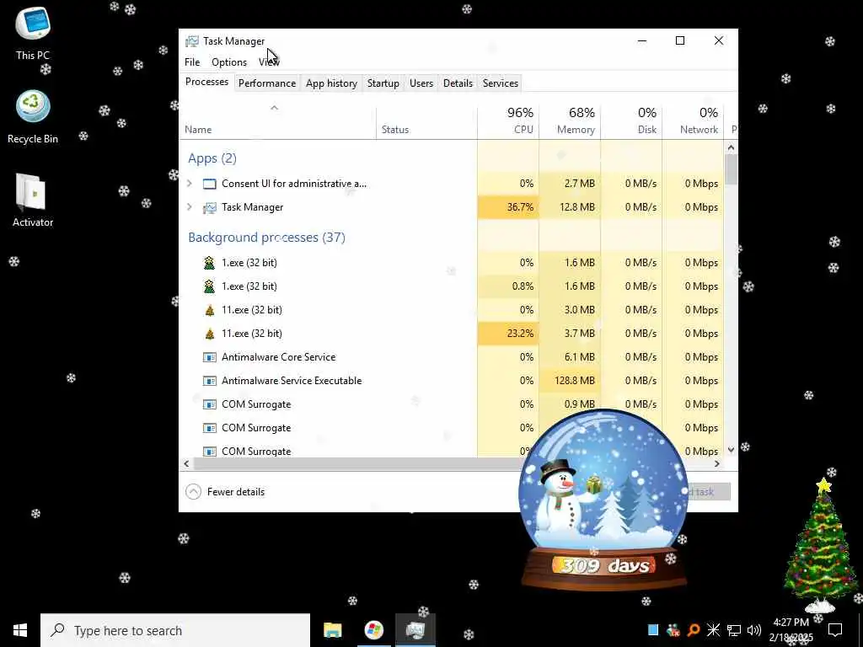Open File Explorer from the taskbar
This screenshot has width=863, height=647.
click(332, 630)
